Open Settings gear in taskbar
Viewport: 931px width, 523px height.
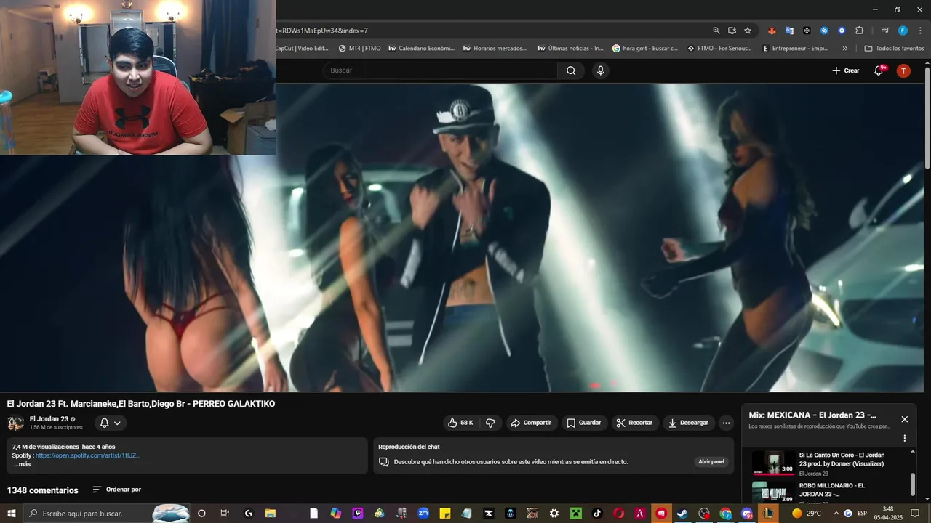554,514
